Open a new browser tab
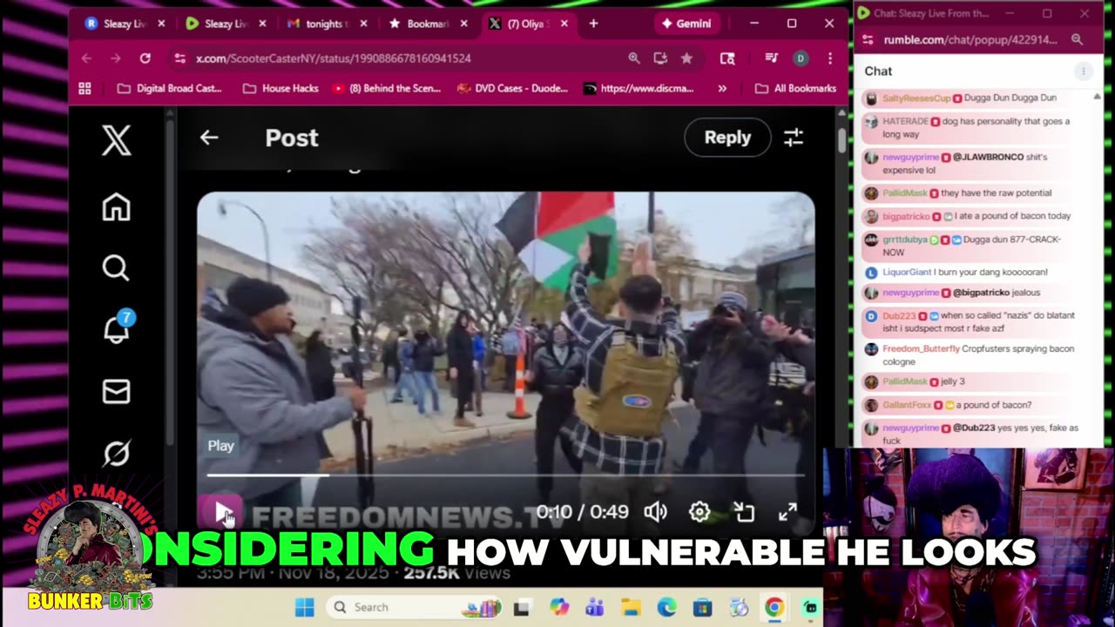Screen dimensions: 1115x627 click(594, 24)
